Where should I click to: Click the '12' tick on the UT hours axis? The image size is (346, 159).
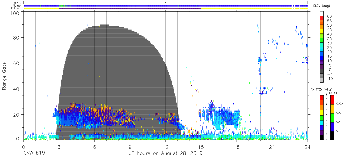tap(166, 147)
